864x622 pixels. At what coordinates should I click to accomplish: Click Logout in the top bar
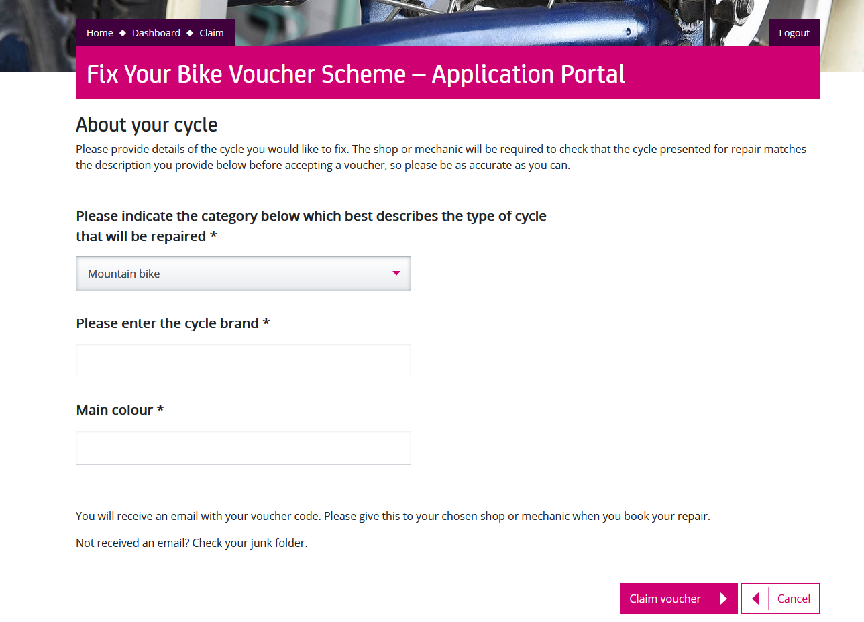(794, 32)
